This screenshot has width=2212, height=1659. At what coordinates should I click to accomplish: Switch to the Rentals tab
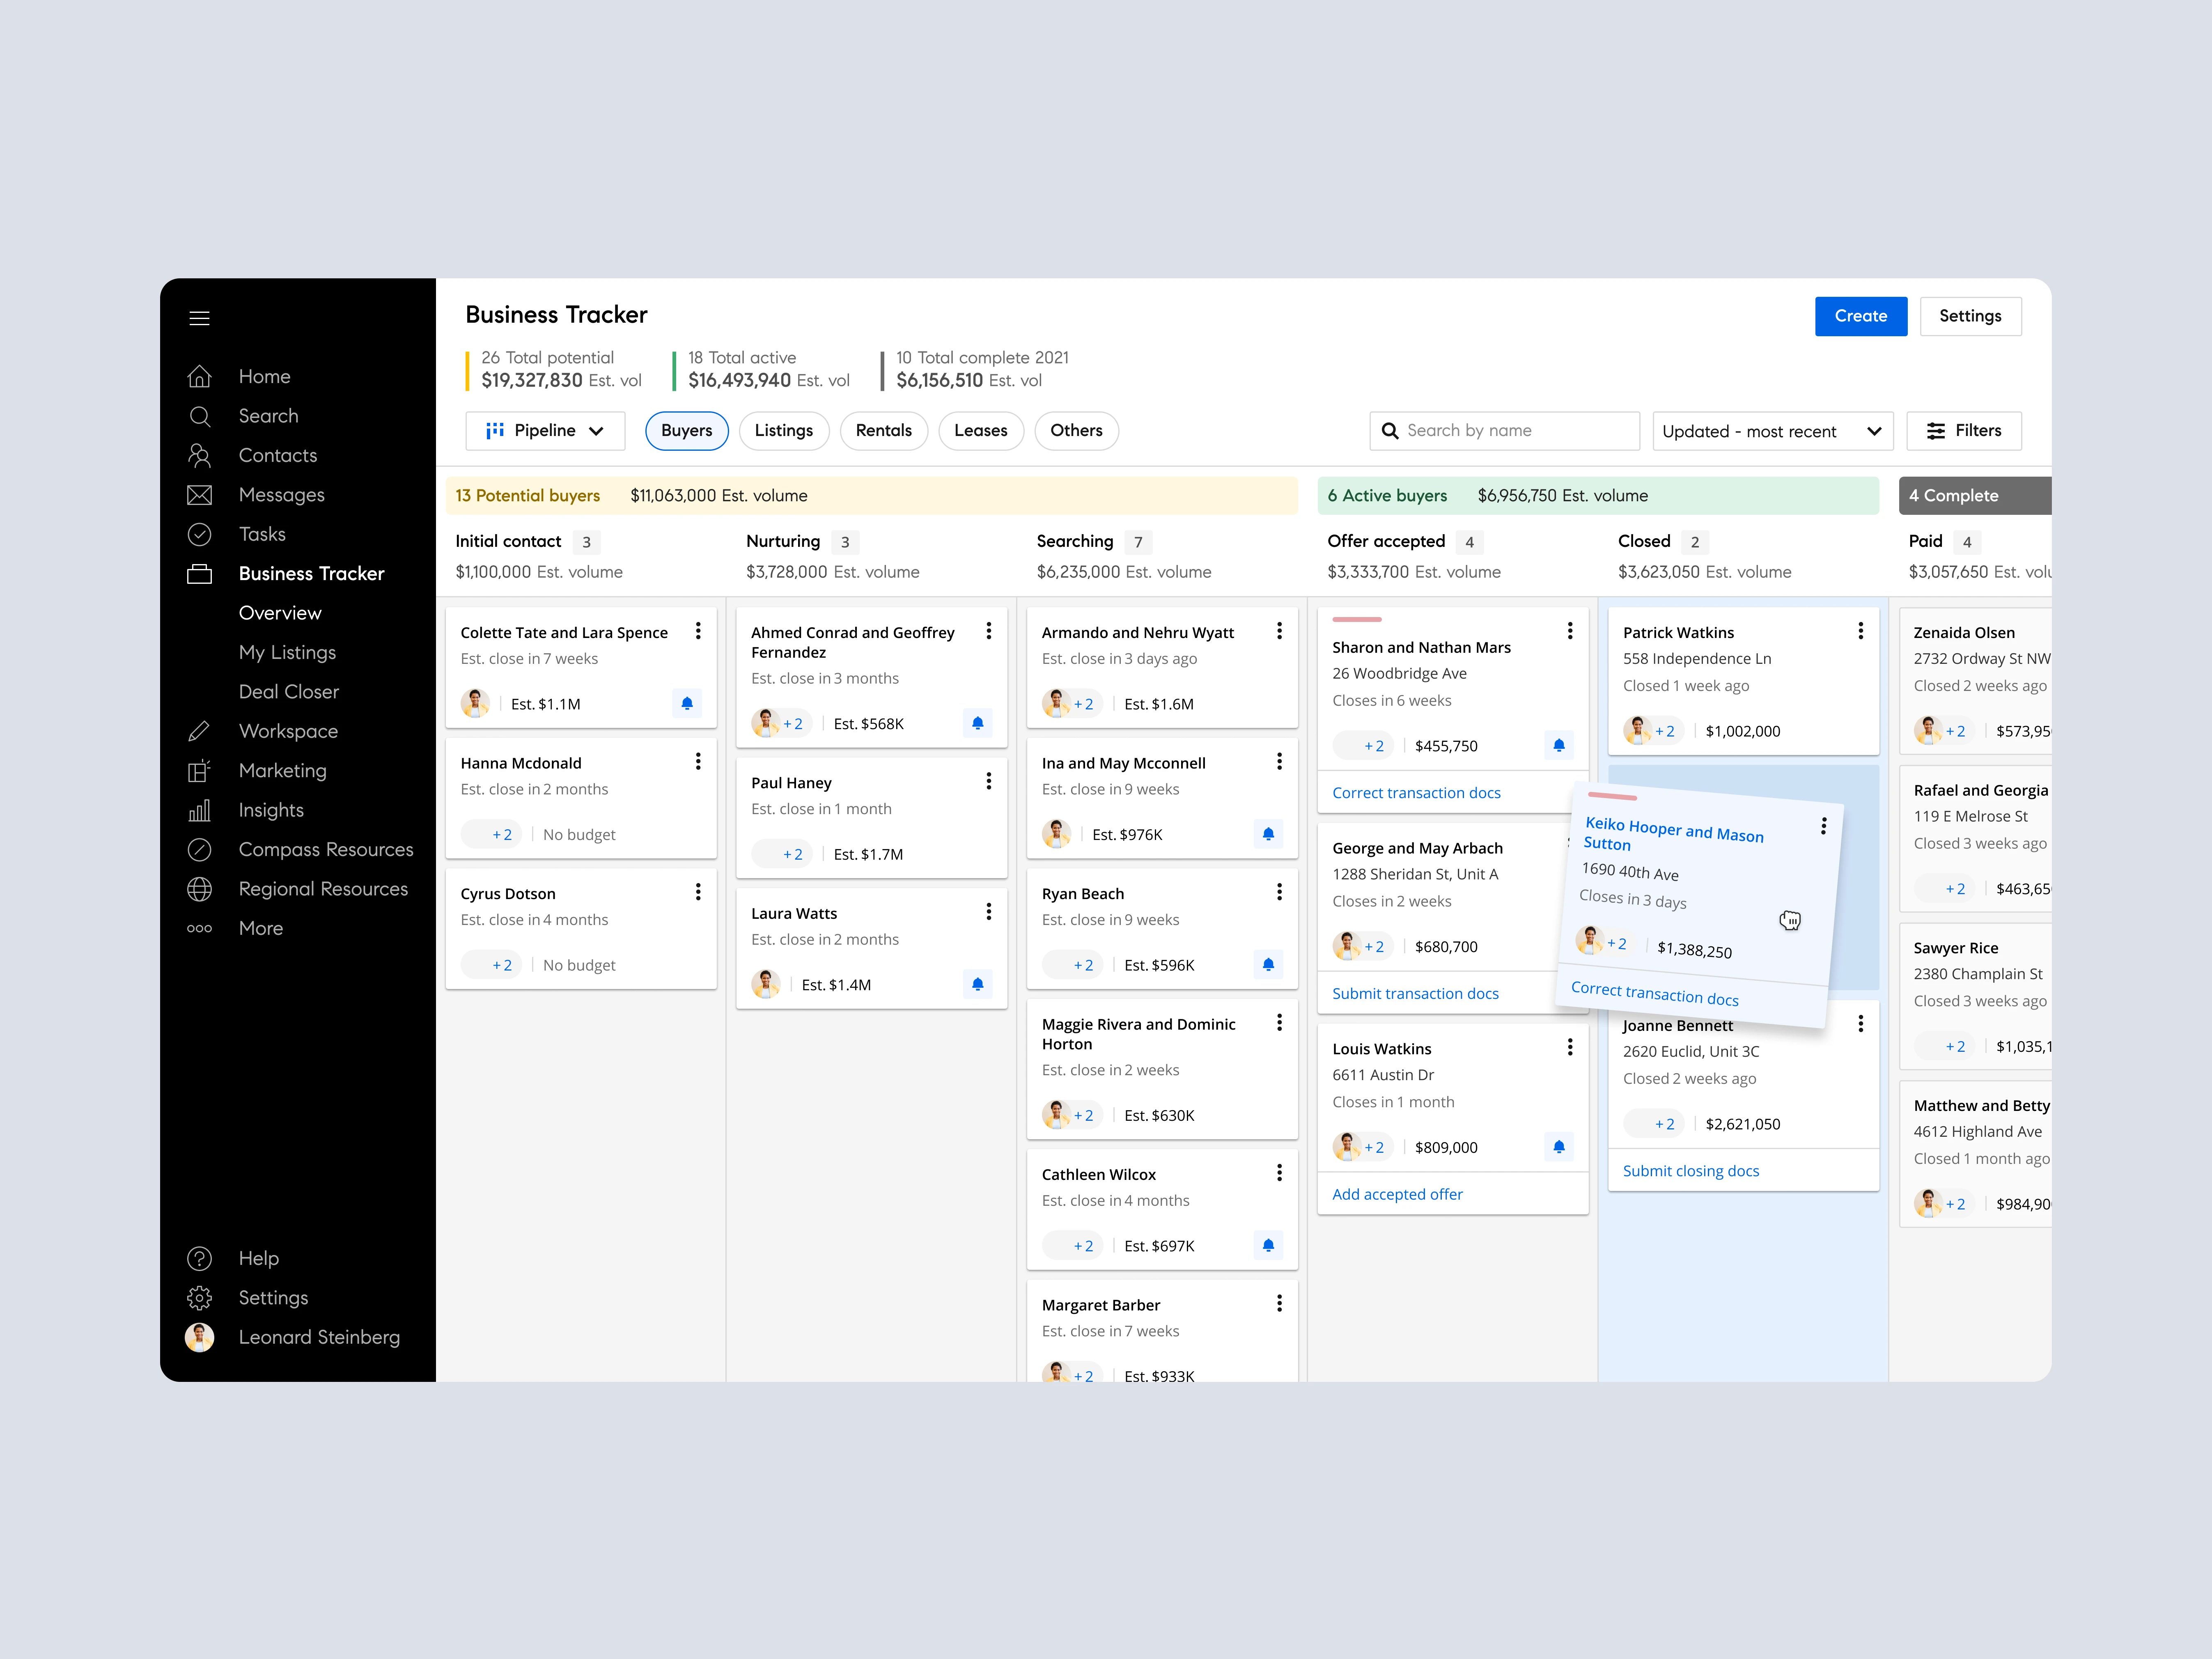[x=884, y=431]
